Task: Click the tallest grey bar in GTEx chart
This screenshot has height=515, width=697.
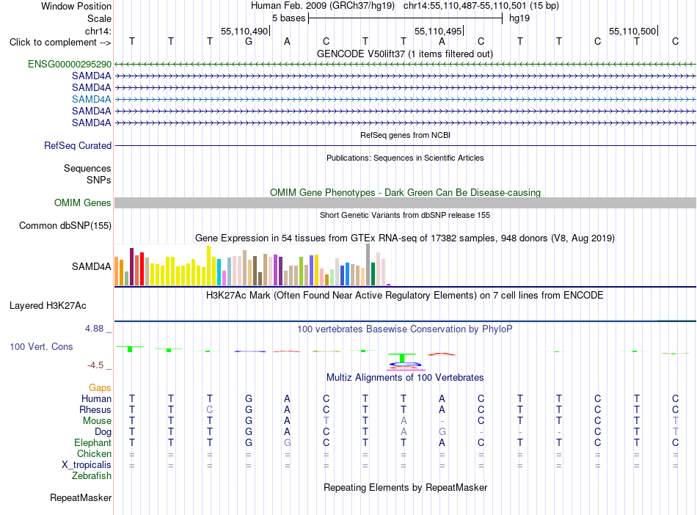Action: (x=368, y=264)
